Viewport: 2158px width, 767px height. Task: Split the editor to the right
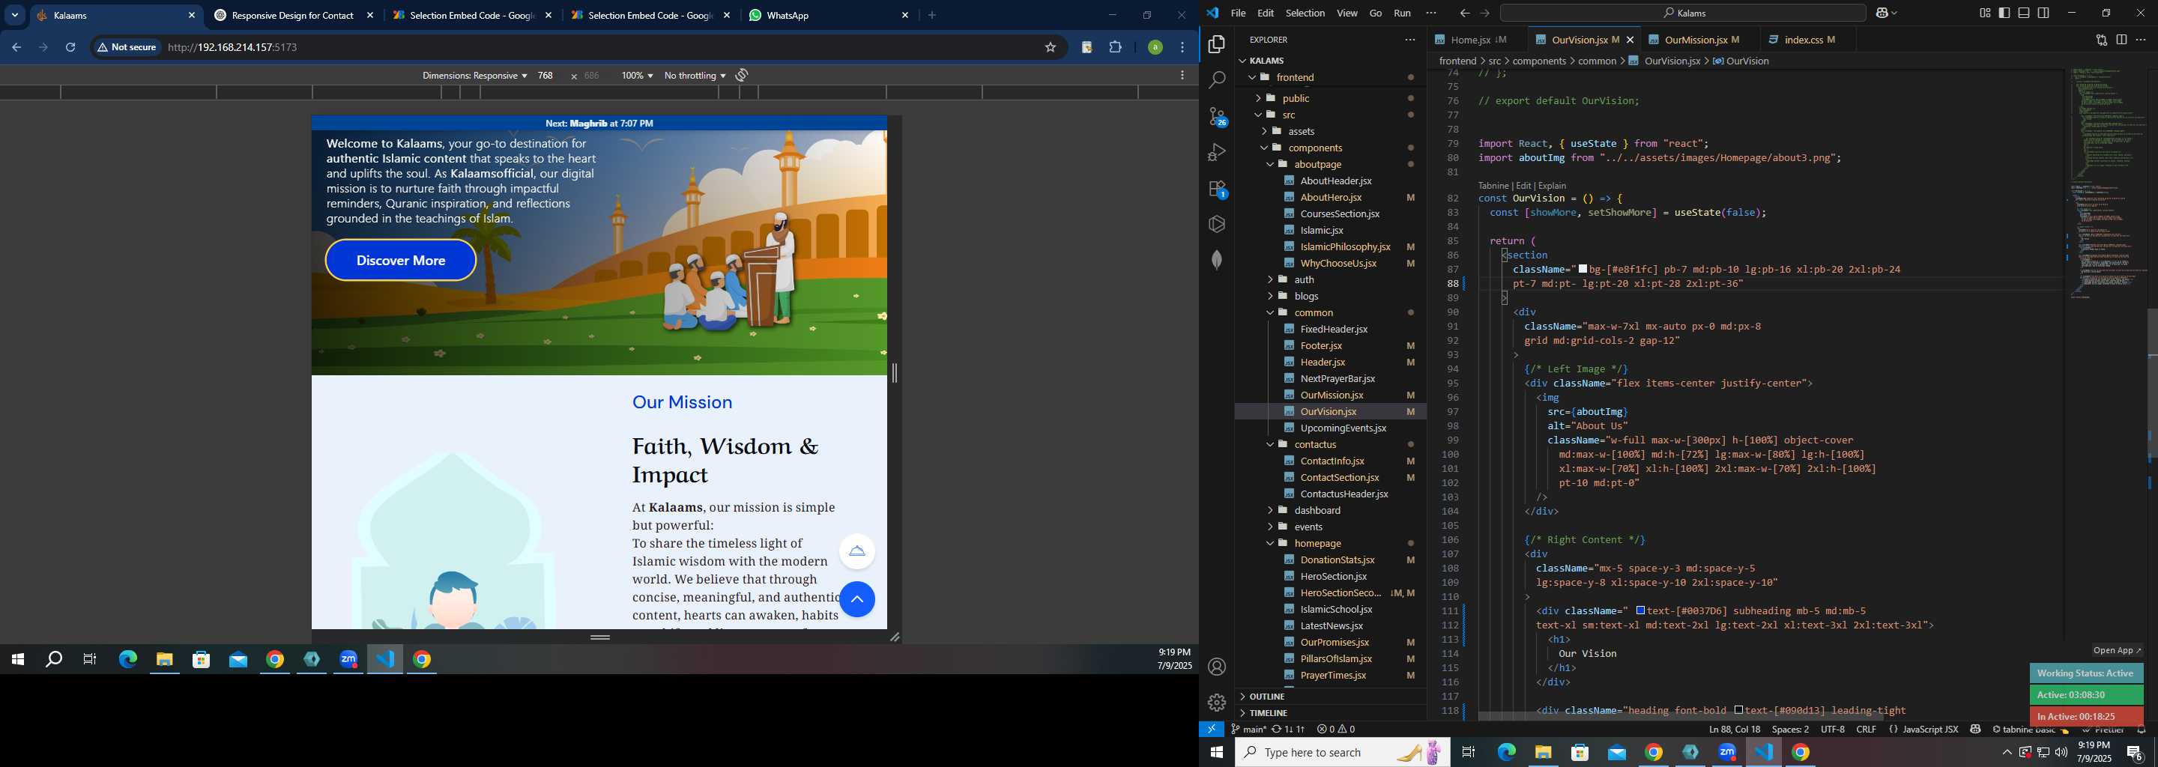[2121, 40]
